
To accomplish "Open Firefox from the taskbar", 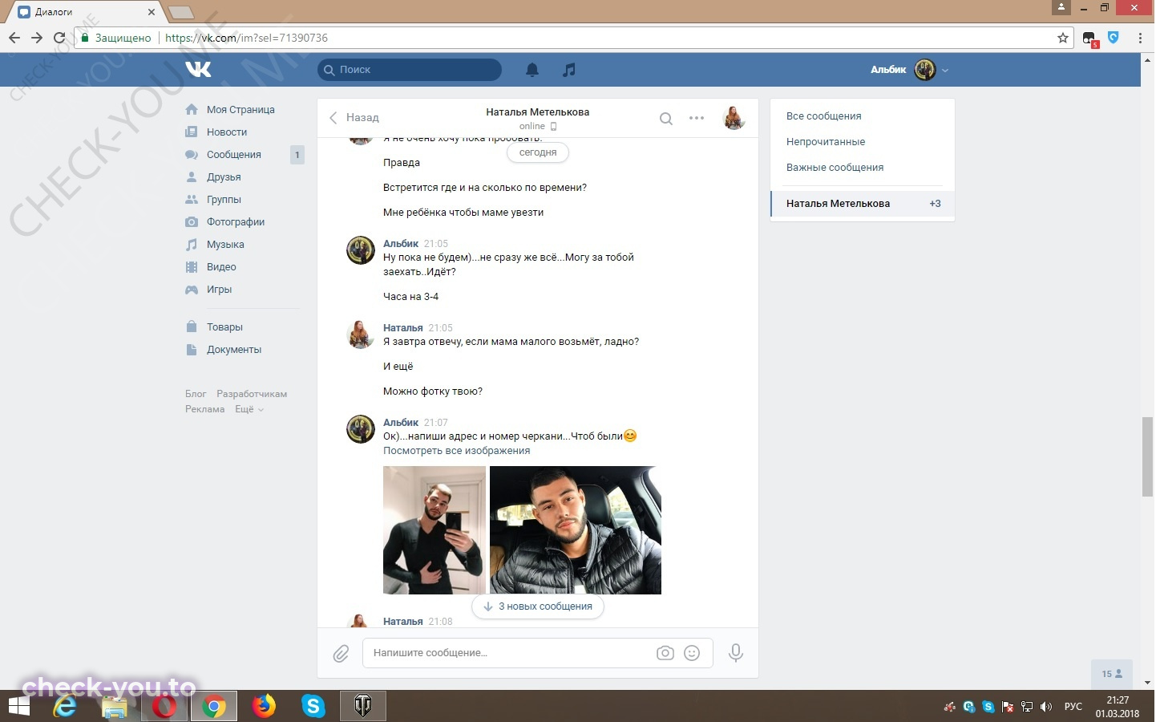I will 263,707.
